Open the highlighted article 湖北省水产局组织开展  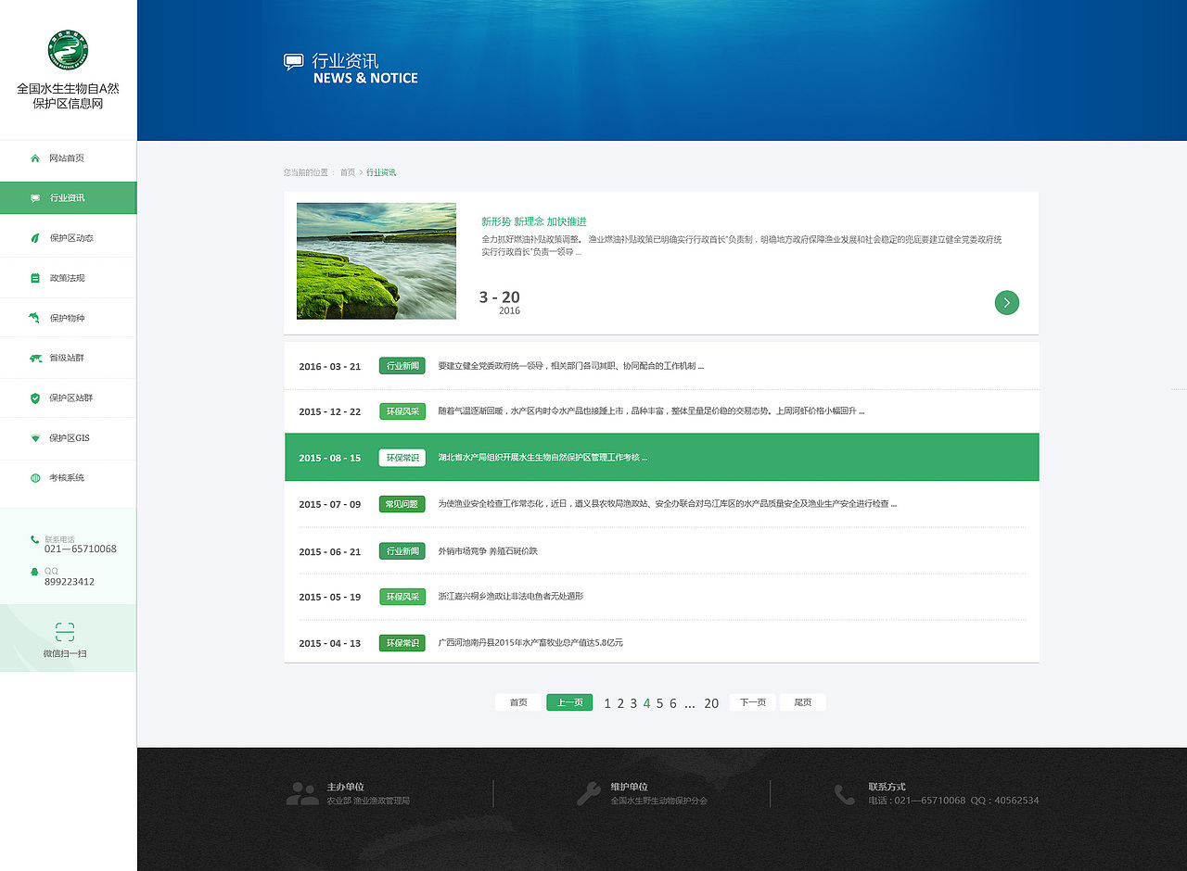pos(542,458)
